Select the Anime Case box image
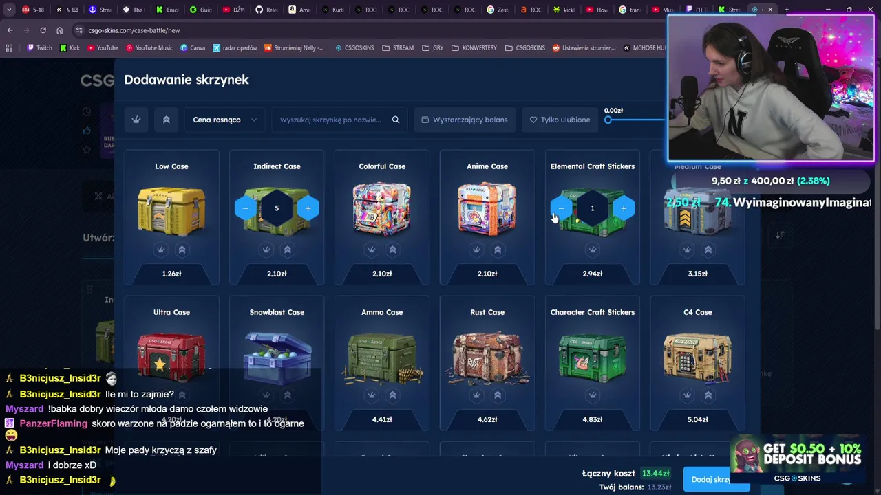 tap(487, 210)
